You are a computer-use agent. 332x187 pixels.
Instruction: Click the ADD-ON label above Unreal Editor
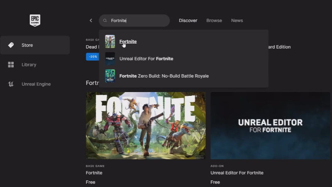point(217,166)
